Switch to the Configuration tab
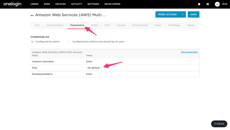The image size is (230, 130). click(55, 25)
